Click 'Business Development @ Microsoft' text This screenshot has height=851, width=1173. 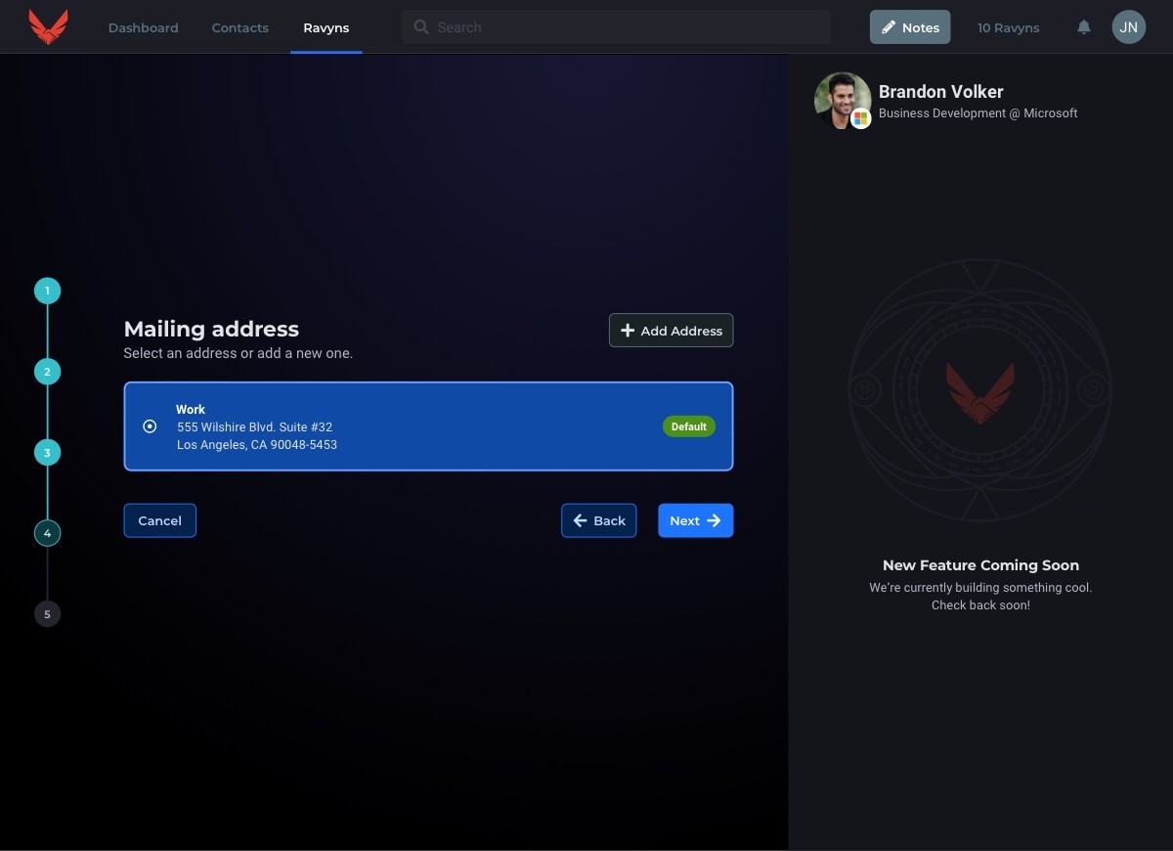tap(977, 113)
